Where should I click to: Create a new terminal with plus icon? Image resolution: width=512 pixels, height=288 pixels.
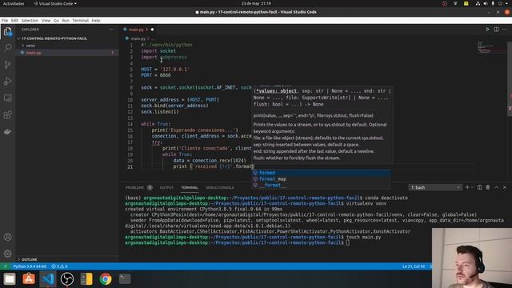(467, 187)
